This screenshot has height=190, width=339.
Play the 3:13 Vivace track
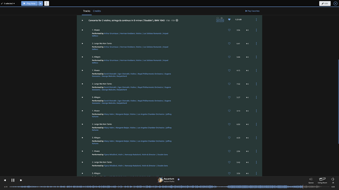[x=83, y=111]
